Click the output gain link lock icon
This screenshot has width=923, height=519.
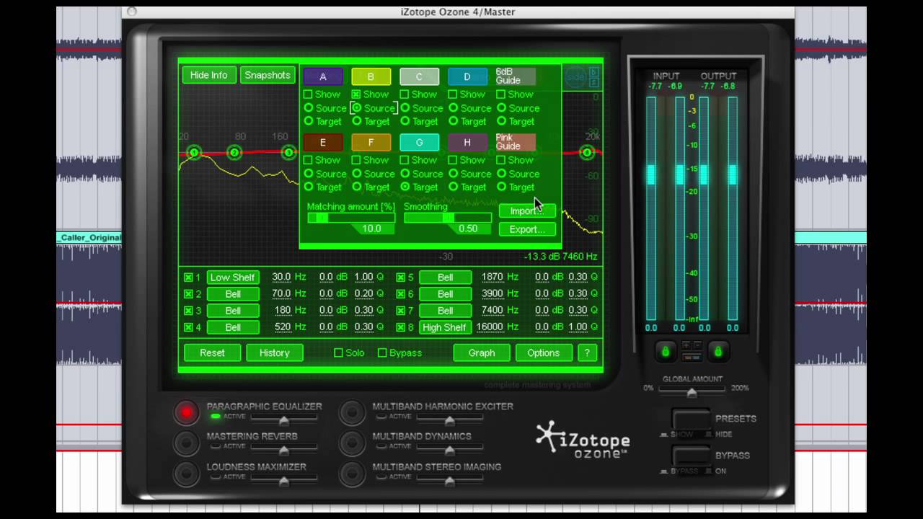(717, 352)
